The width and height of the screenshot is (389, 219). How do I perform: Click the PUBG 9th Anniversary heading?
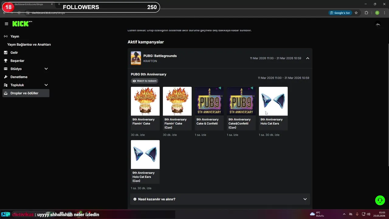point(149,74)
